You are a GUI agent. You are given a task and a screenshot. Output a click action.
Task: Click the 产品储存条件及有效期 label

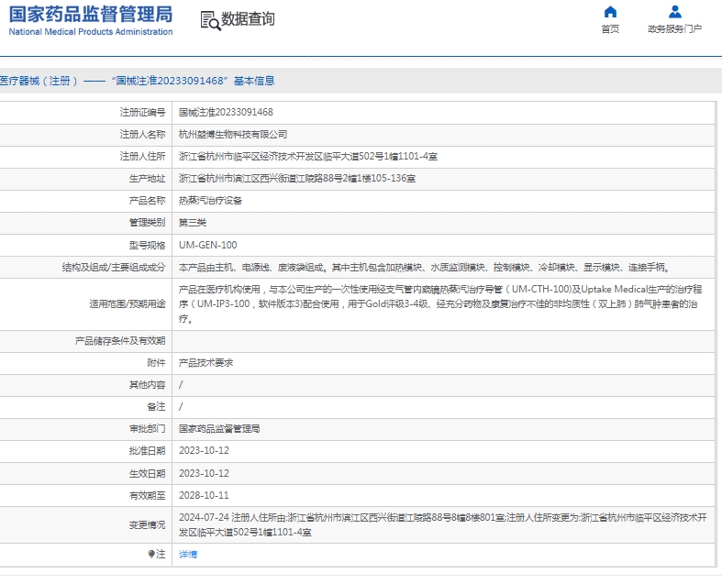coord(119,340)
